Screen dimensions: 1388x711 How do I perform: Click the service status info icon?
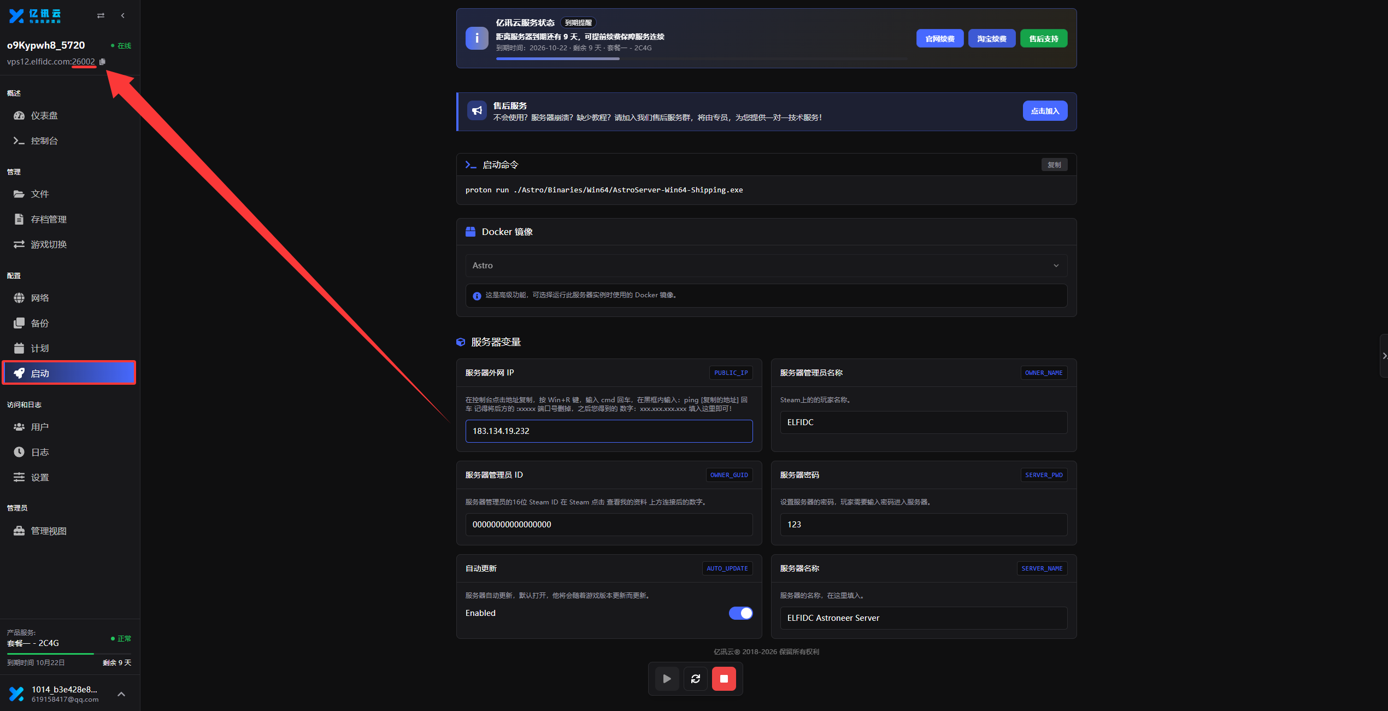click(x=477, y=38)
